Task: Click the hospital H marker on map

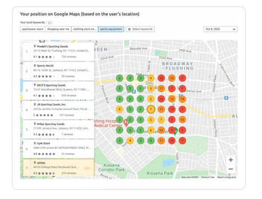Action: 126,123
